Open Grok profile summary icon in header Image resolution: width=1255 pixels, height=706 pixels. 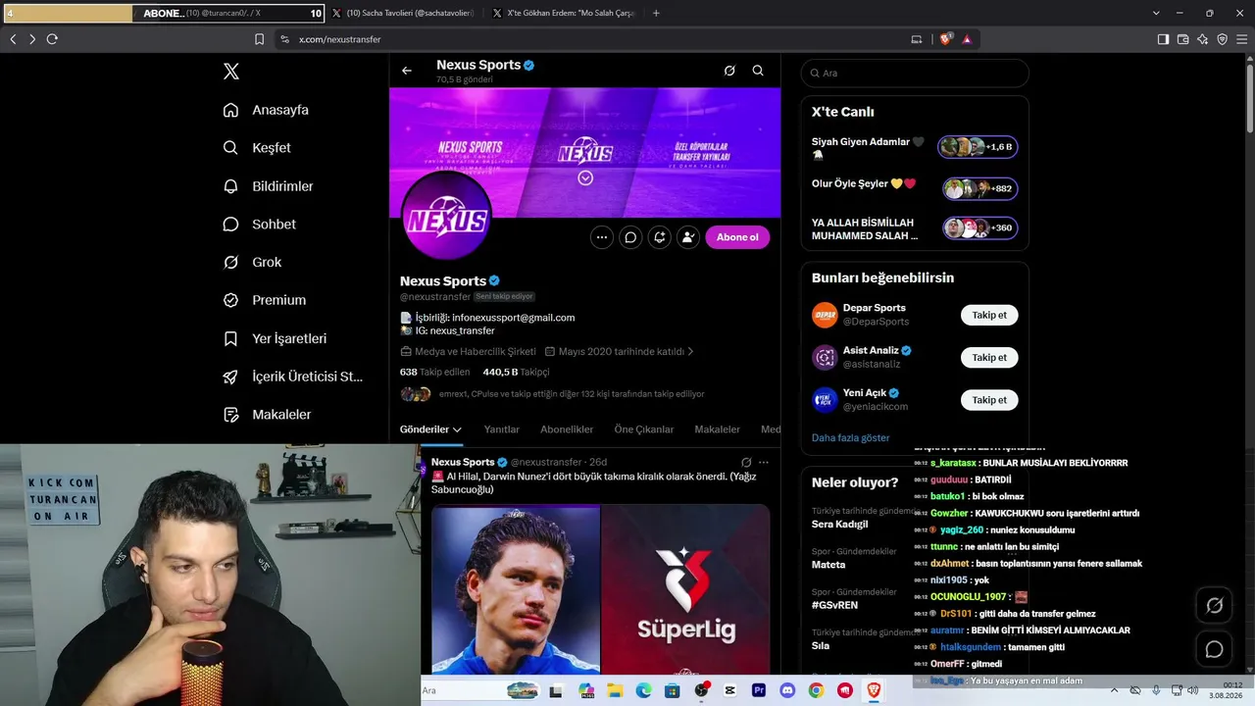[x=729, y=71]
